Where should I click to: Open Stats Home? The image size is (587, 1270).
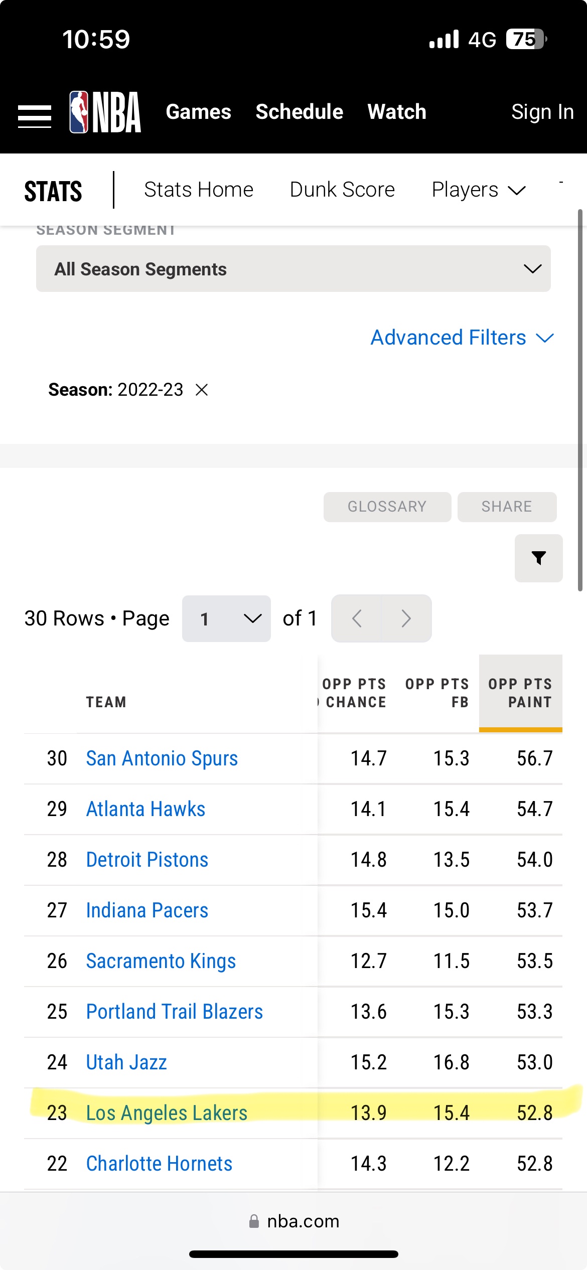198,190
